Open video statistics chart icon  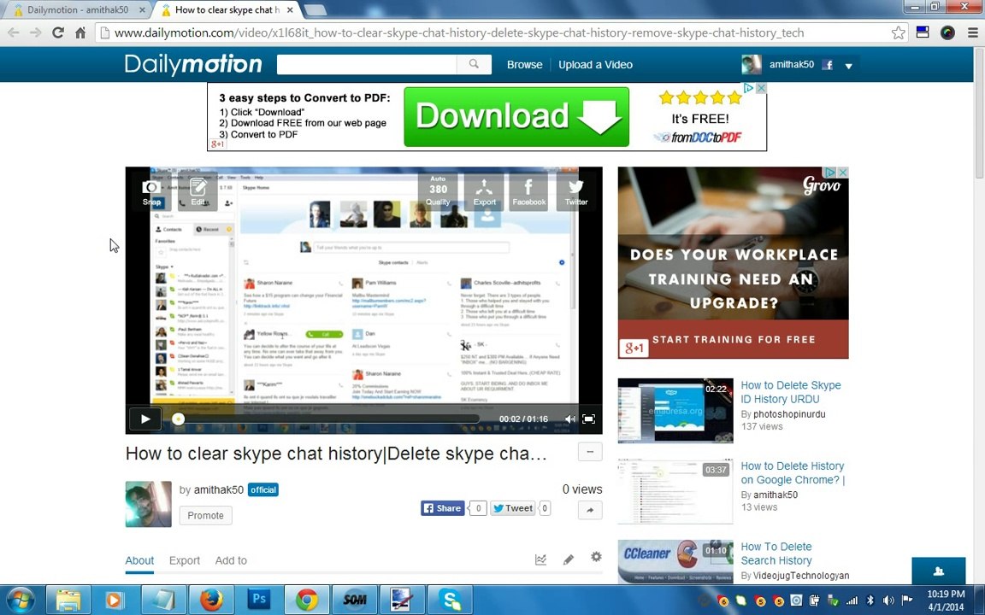(x=541, y=559)
